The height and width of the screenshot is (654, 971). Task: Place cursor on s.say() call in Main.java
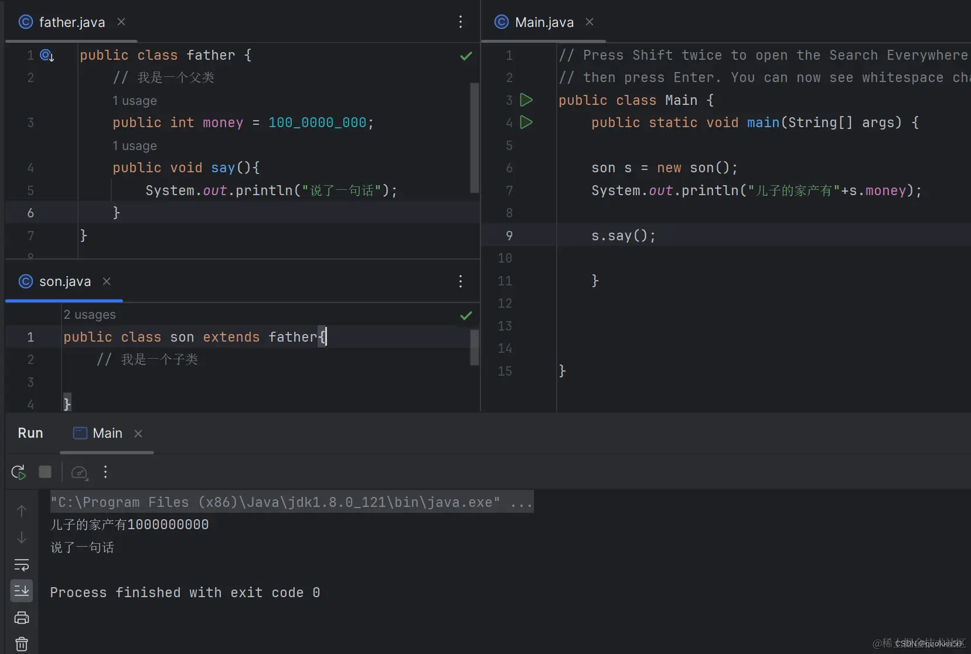point(624,236)
